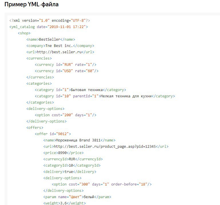Image resolution: width=220 pixels, height=205 pixels.
Task: Click the category "Мелкая техника для кухни" line
Action: 105,96
